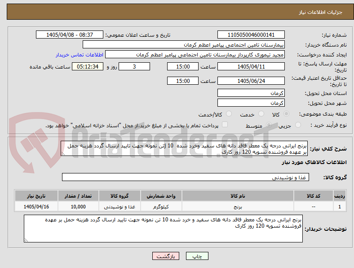Click the بازگشت (back) button
This screenshot has width=354, height=268.
click(166, 256)
